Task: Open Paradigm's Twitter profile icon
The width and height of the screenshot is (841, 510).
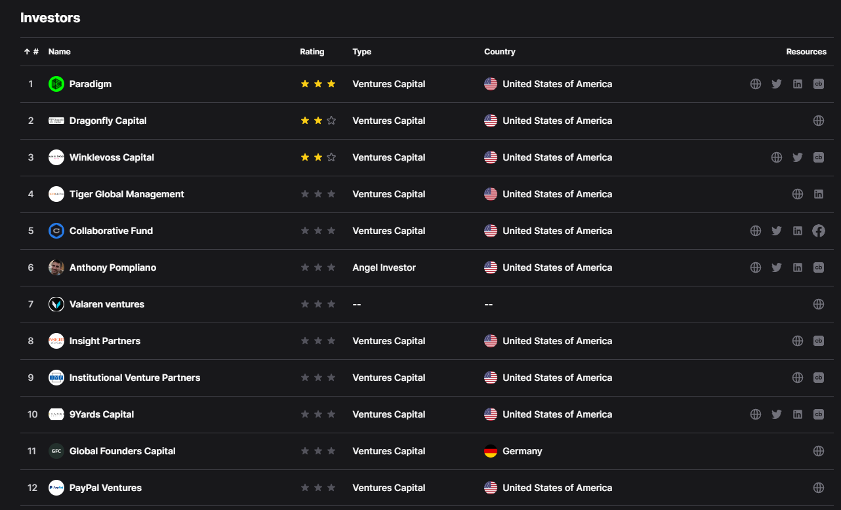Action: [x=777, y=84]
